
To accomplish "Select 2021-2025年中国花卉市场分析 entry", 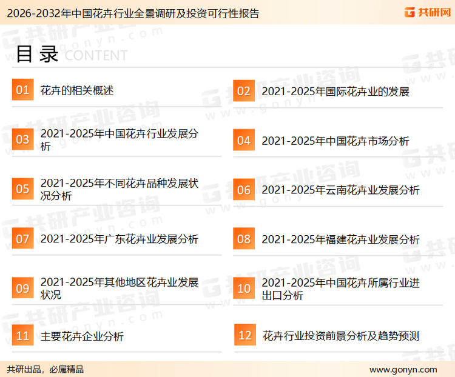I will tap(335, 141).
